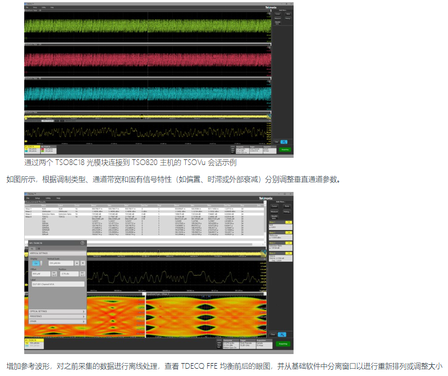
Task: Click the green Acquiring button in the lower window
Action: click(283, 343)
